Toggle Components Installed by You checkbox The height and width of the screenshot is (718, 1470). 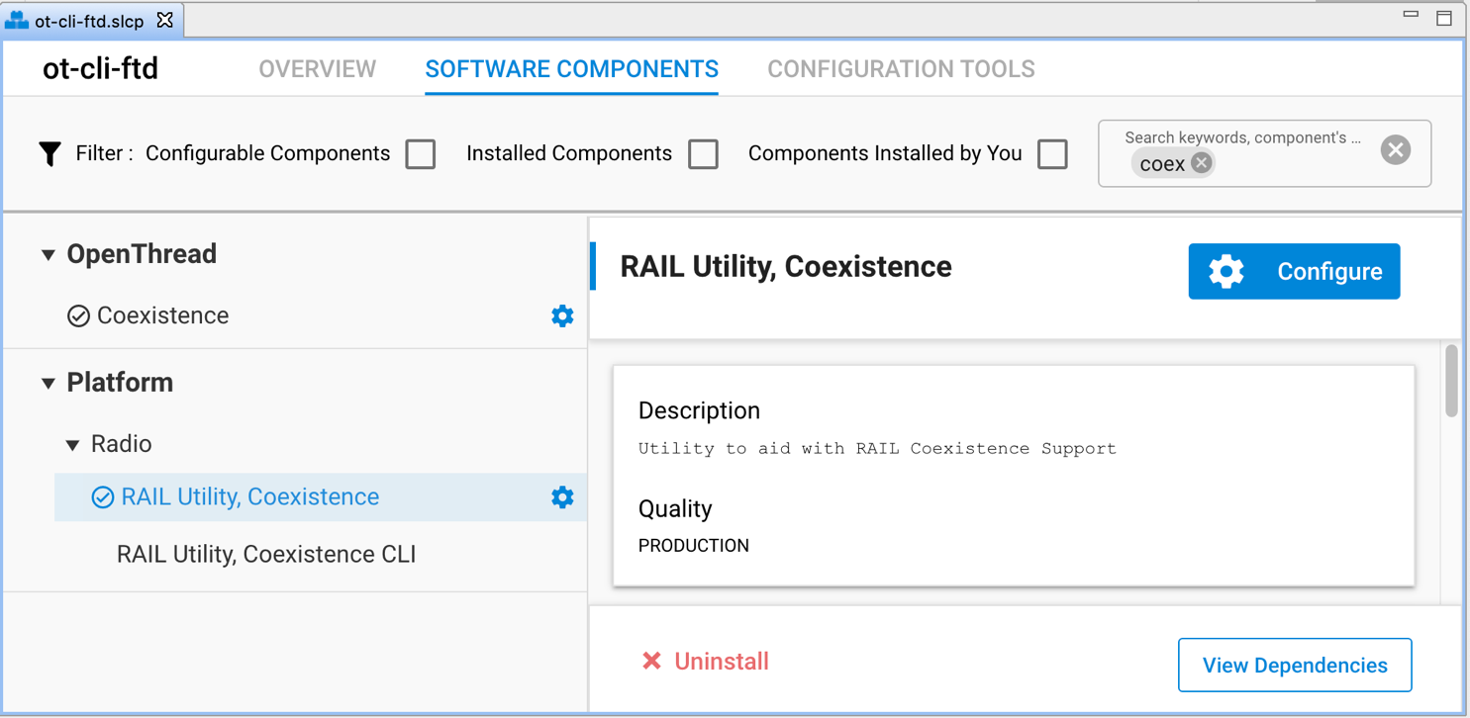1052,154
